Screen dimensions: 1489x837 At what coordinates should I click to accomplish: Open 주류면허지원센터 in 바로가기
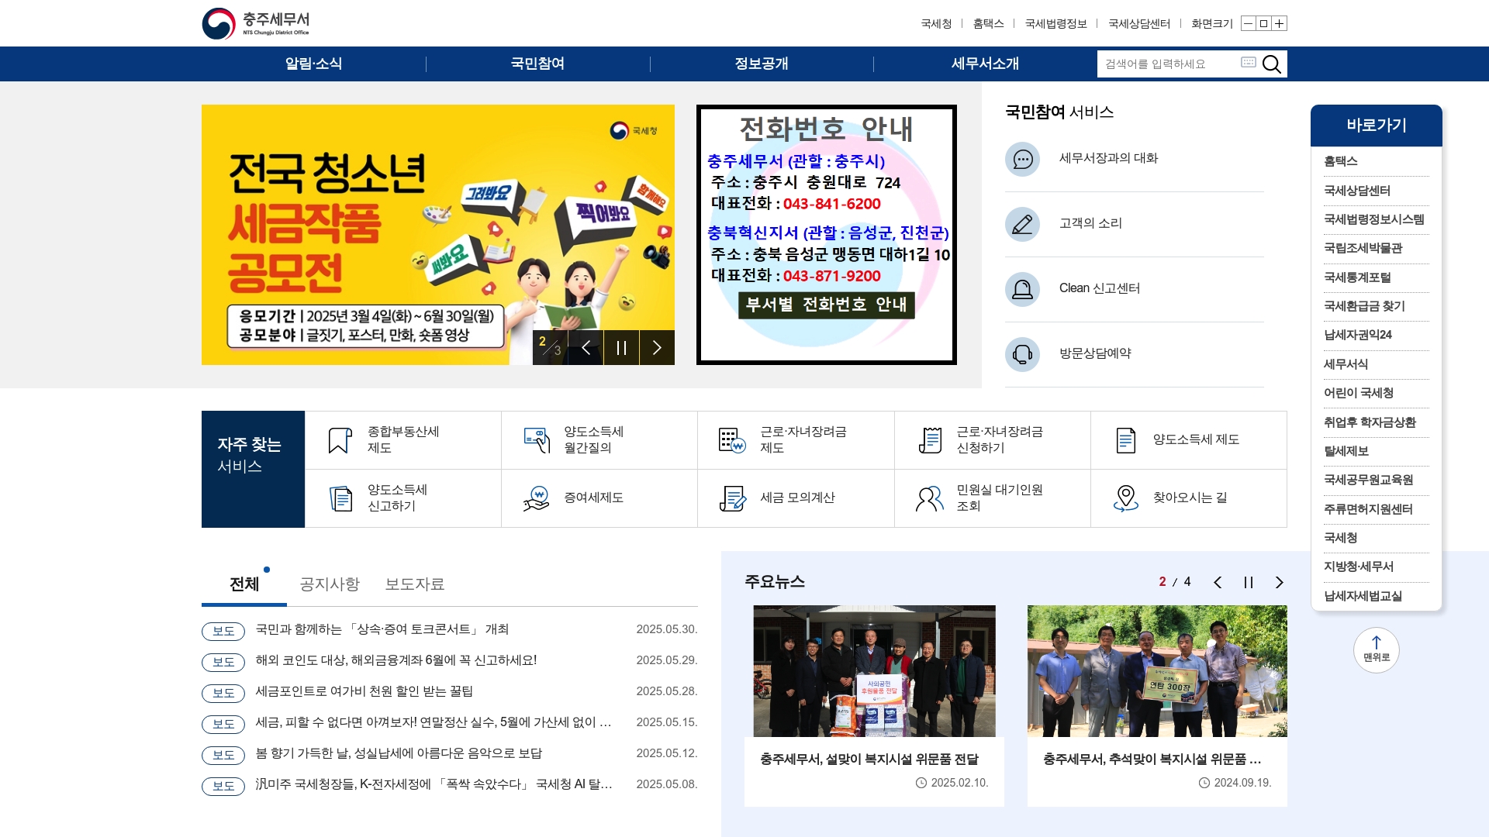pos(1368,510)
